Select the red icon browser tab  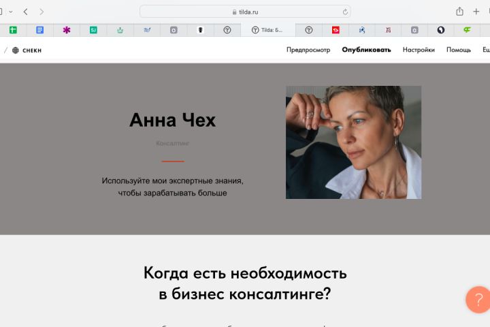pos(336,30)
